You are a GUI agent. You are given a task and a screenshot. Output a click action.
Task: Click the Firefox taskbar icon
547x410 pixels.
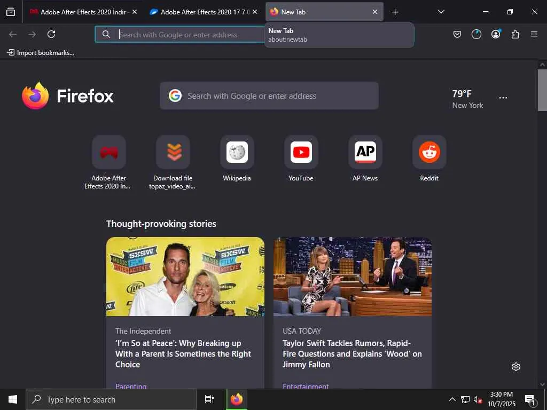coord(237,399)
